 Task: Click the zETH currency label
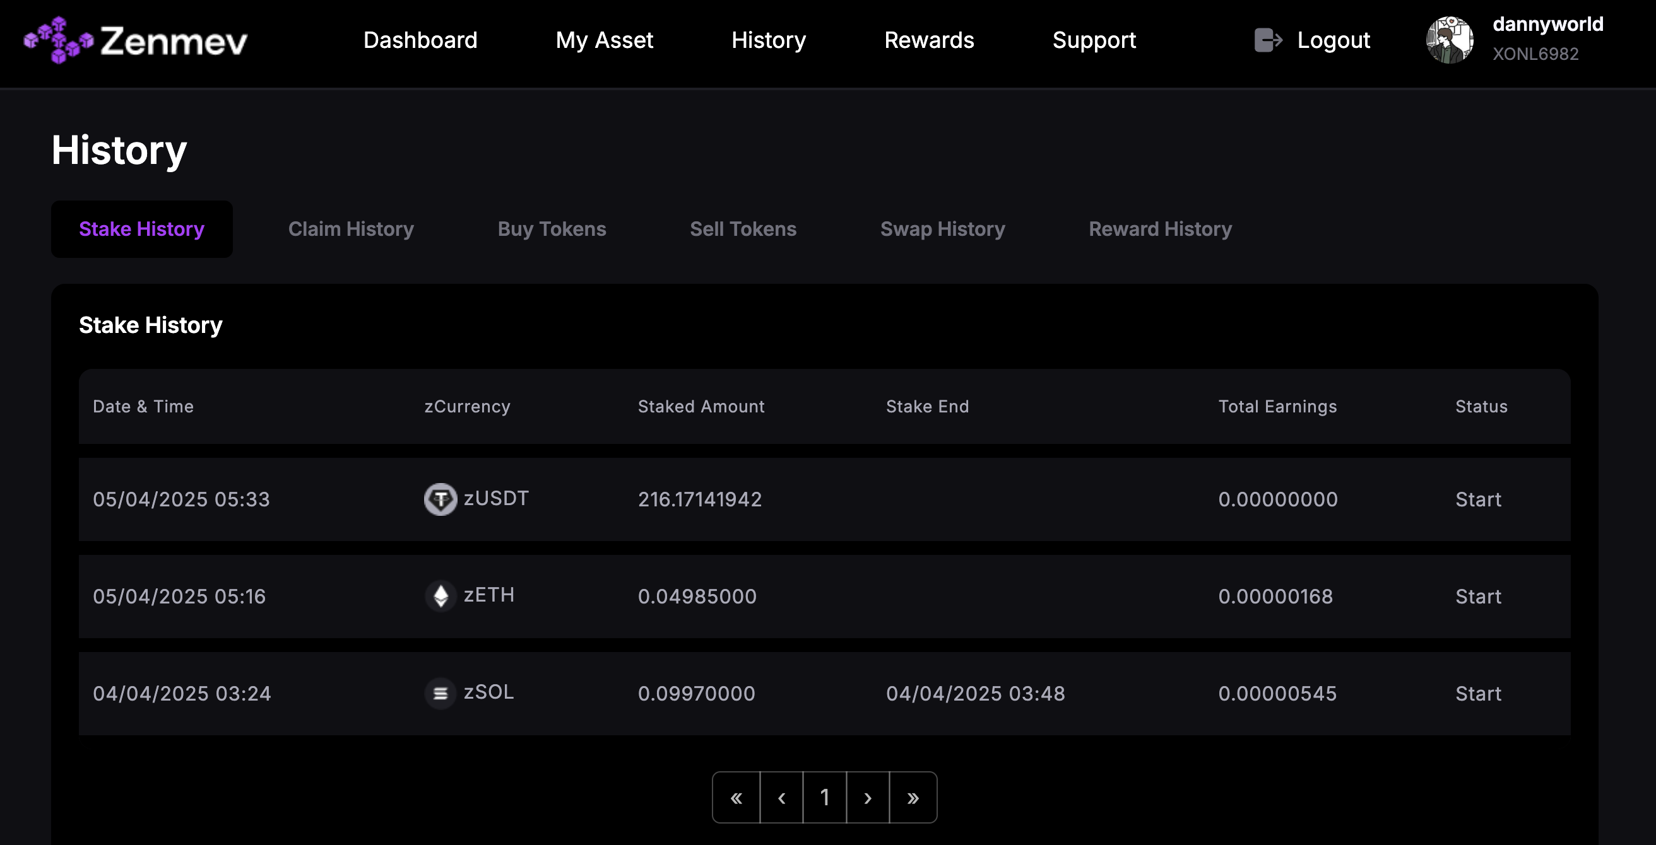coord(489,595)
